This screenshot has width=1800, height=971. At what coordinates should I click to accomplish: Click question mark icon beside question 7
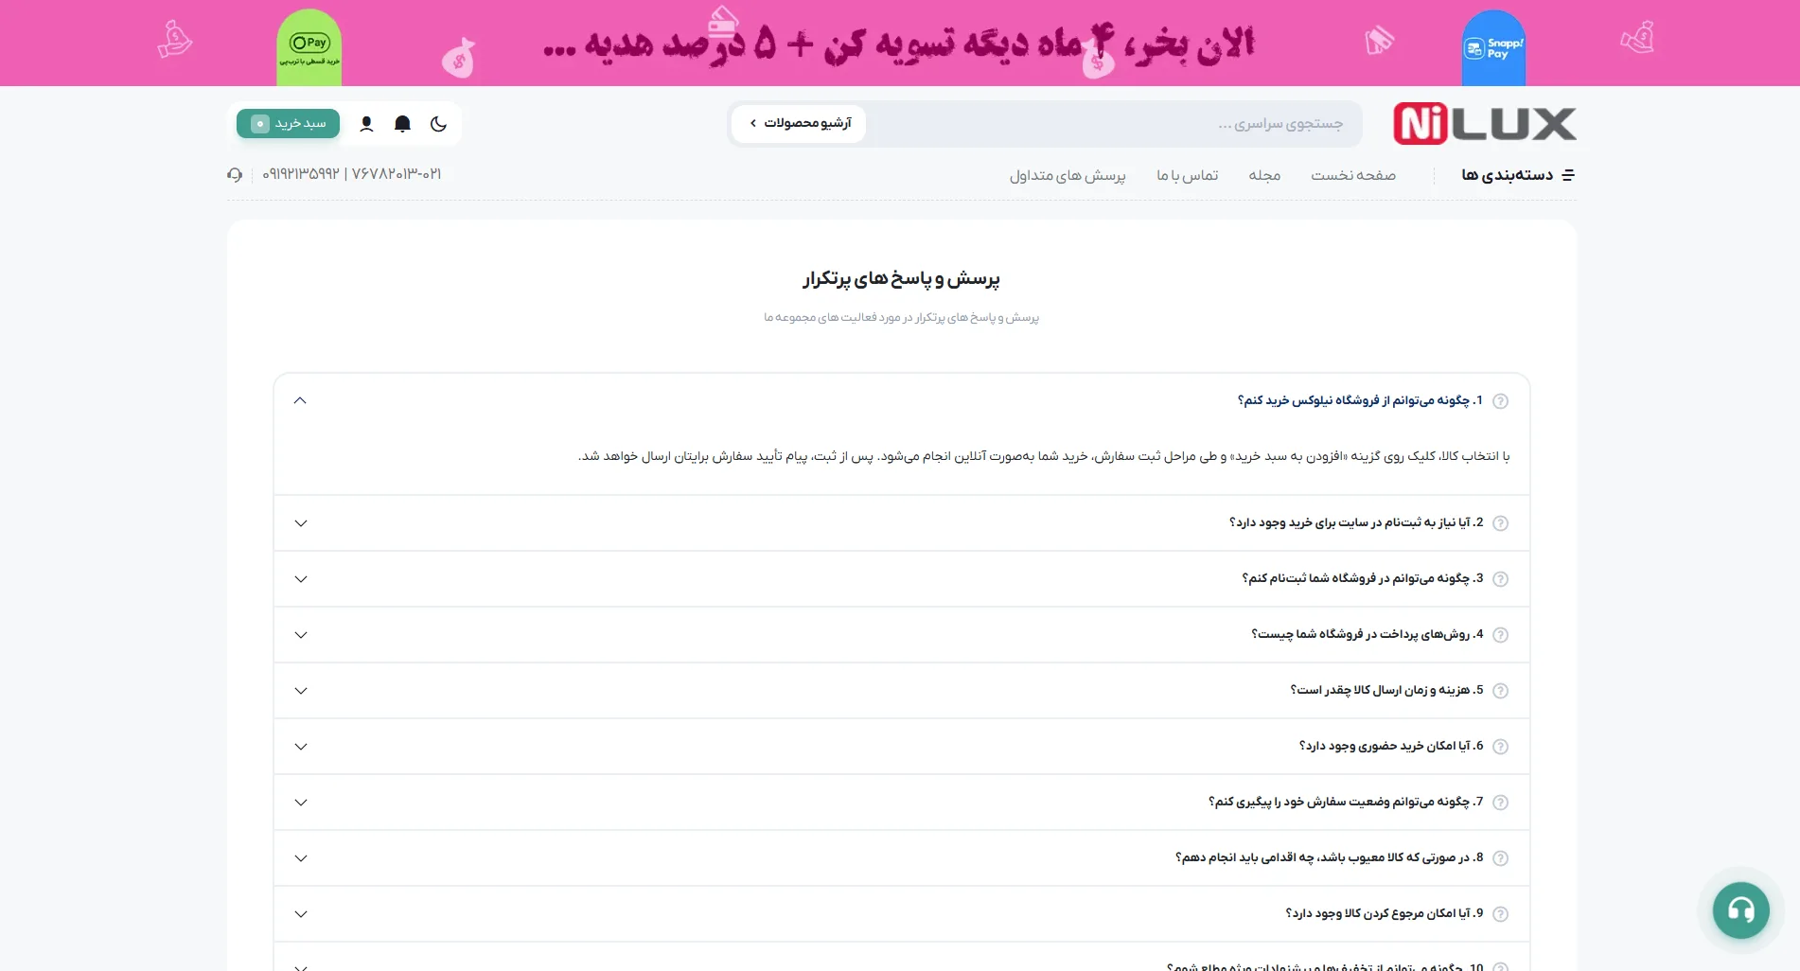(1500, 803)
